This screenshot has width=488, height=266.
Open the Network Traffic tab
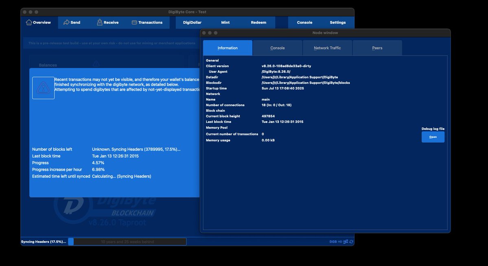pos(327,48)
